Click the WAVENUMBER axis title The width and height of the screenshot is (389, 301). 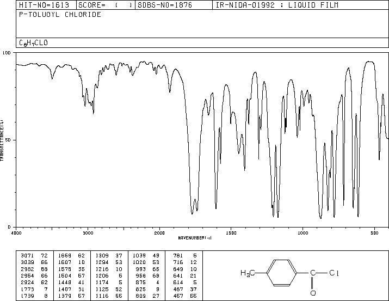coord(195,238)
